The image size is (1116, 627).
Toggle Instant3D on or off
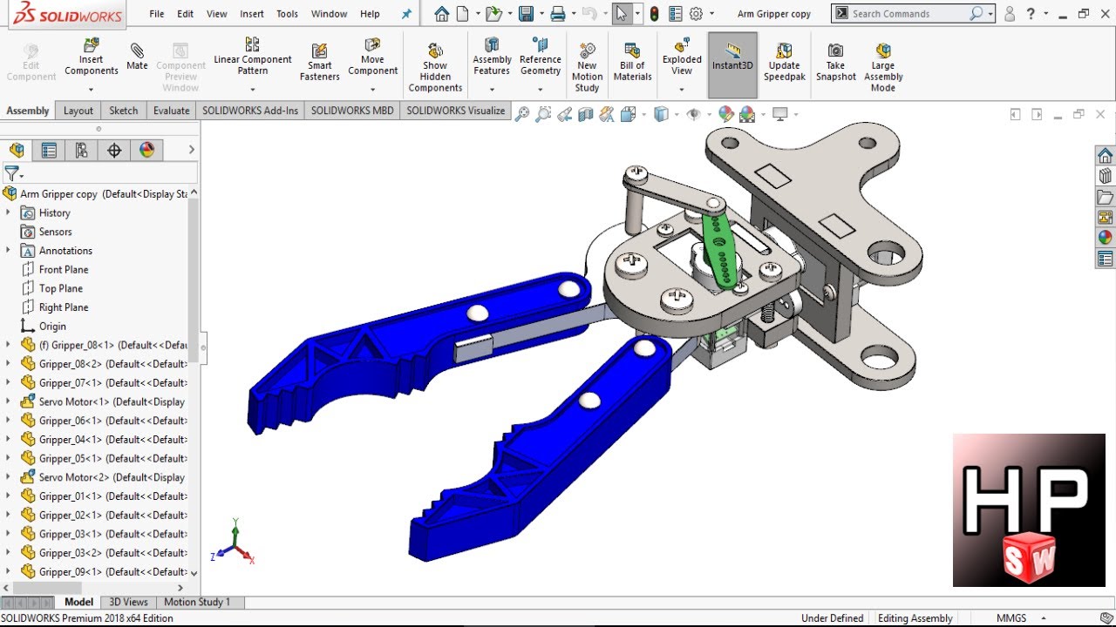pyautogui.click(x=732, y=63)
